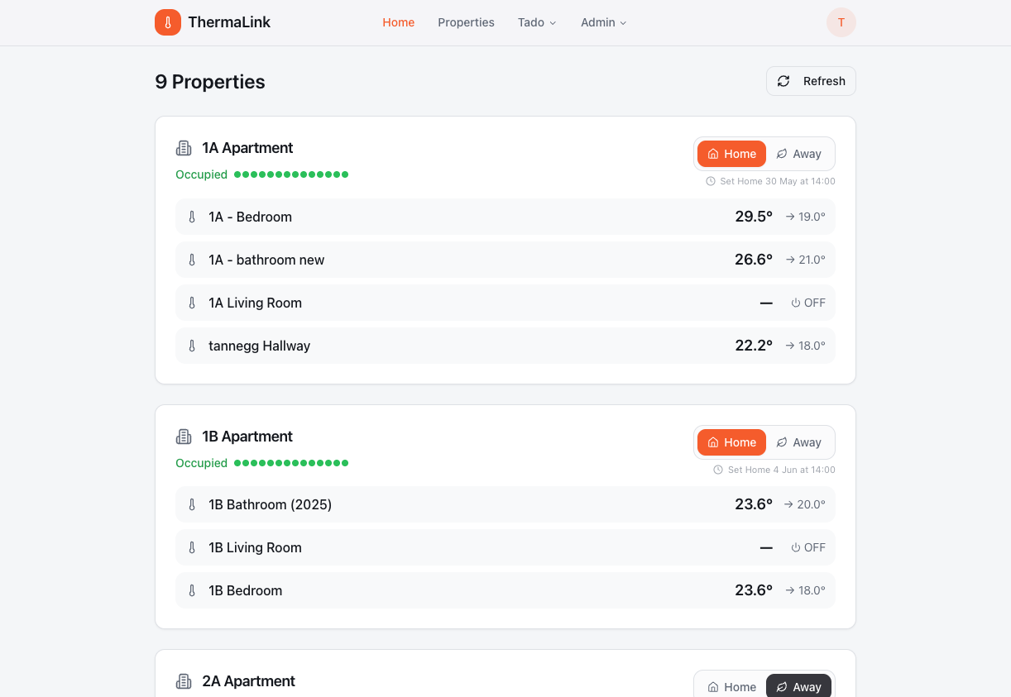Select the 1B Bedroom room row

505,590
